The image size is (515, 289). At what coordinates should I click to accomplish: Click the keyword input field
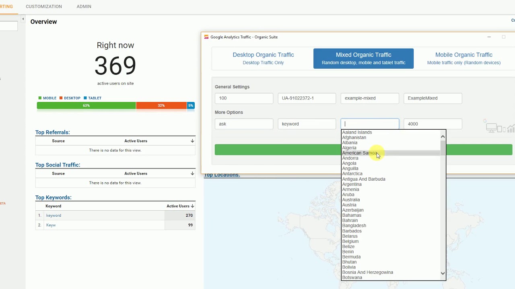(x=307, y=124)
